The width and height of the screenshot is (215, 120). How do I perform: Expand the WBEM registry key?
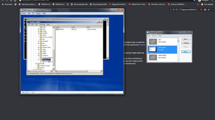coord(39,53)
